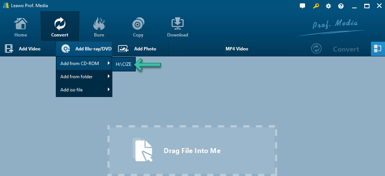Expand Add from CD-ROM submenu arrow
Screen dimensions: 385x176
click(109, 64)
